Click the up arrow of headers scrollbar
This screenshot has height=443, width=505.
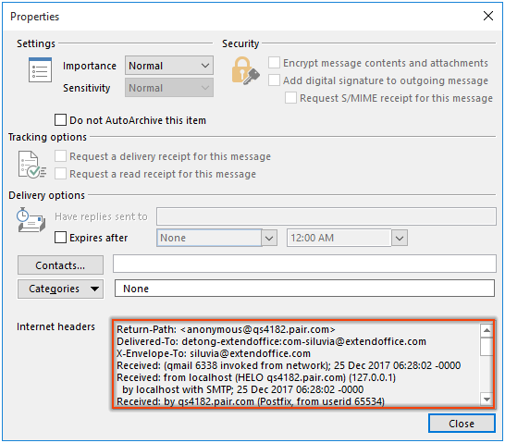[x=487, y=330]
